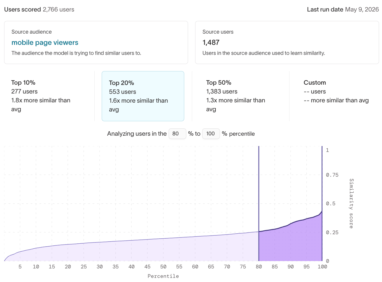
Task: Click the Source audience label
Action: [32, 32]
